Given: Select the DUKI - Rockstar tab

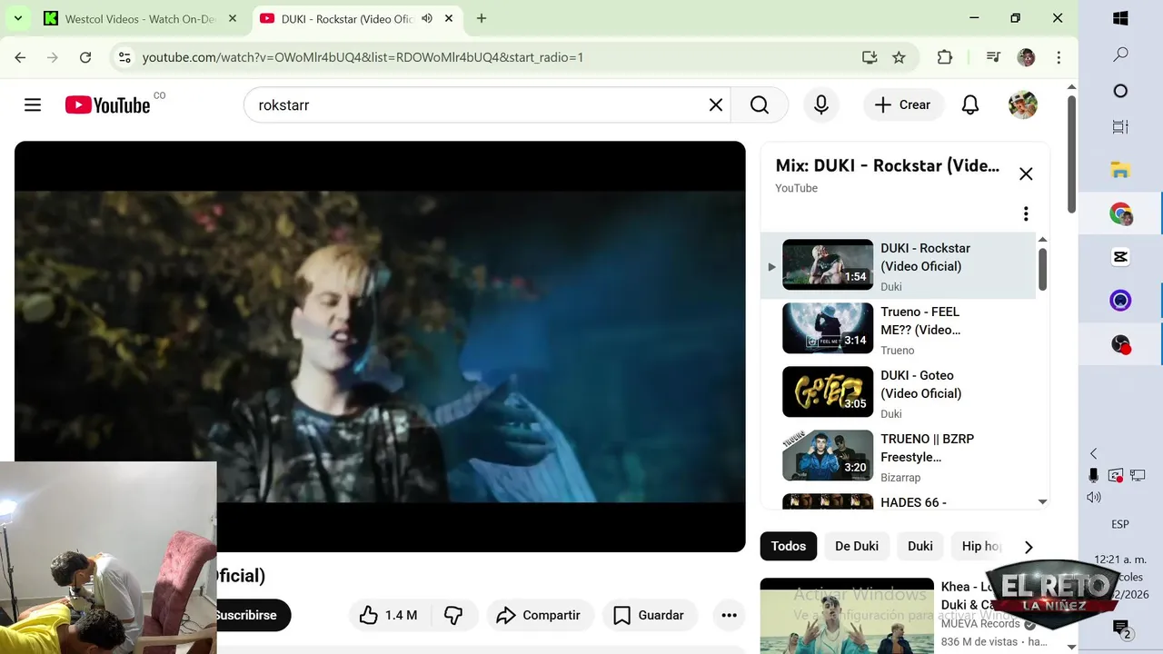Looking at the screenshot, I should 356,18.
